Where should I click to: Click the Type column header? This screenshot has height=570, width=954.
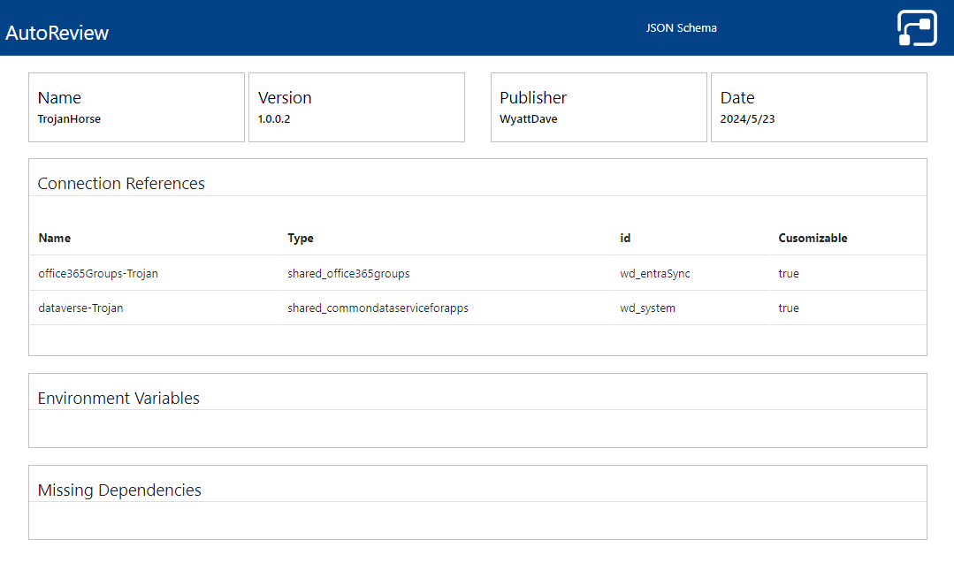pos(301,239)
